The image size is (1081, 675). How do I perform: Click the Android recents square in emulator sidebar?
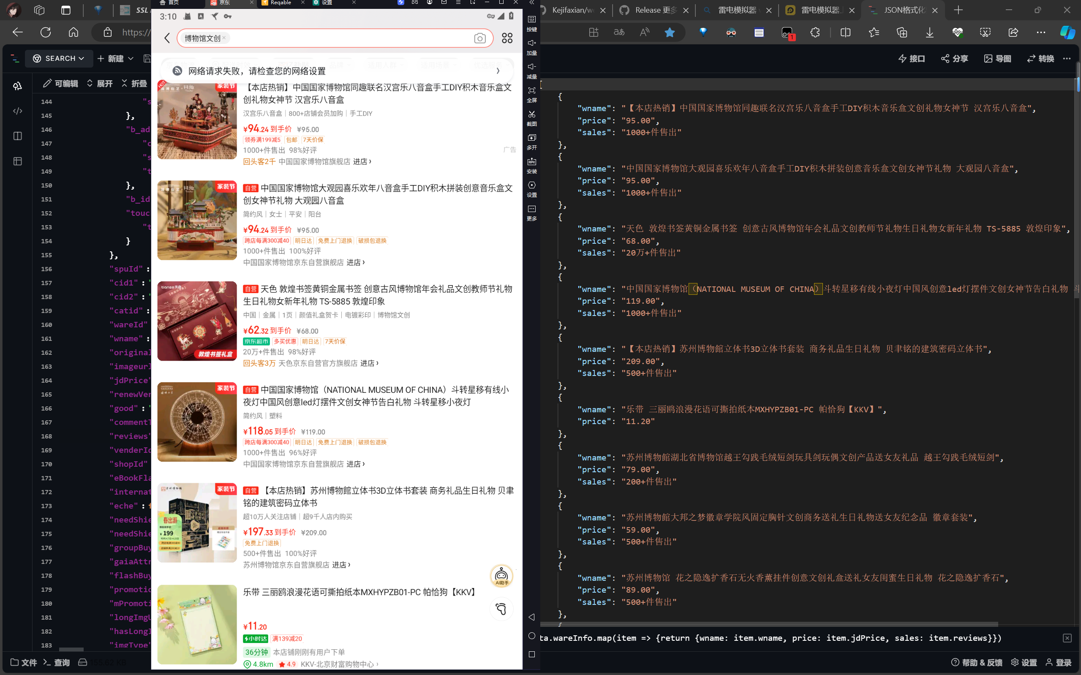[531, 654]
